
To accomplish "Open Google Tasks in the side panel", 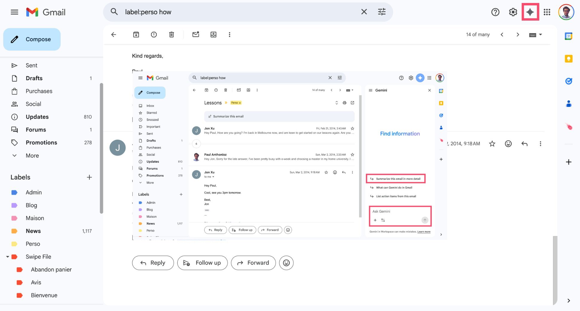I will pyautogui.click(x=568, y=81).
